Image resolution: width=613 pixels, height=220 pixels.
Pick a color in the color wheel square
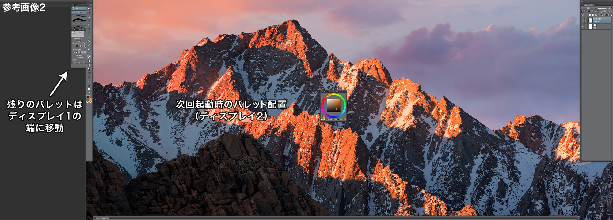click(x=333, y=106)
